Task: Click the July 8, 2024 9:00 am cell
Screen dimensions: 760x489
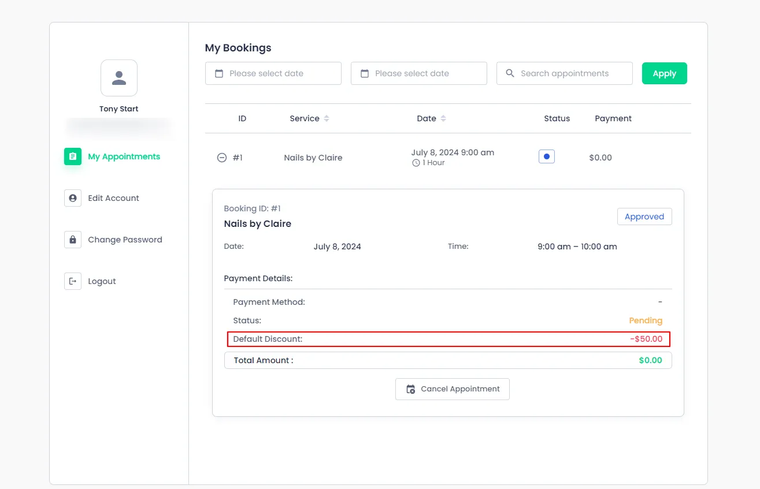Action: click(453, 152)
